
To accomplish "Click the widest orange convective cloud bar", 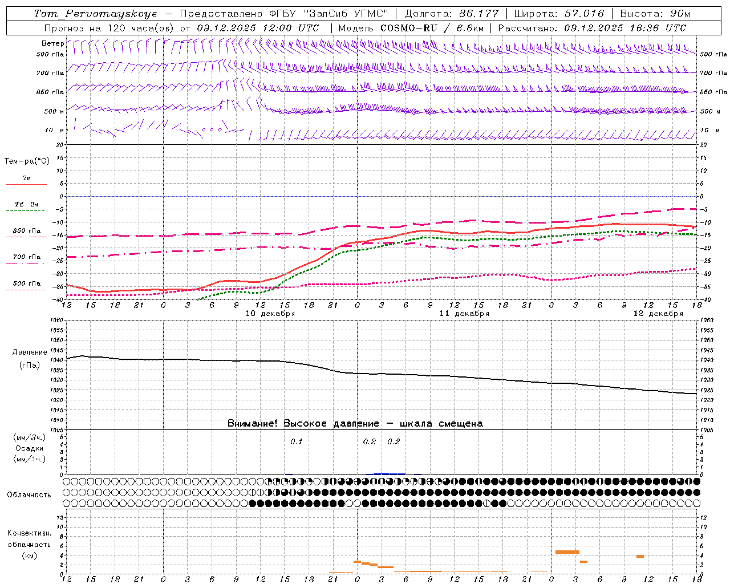I will [567, 552].
